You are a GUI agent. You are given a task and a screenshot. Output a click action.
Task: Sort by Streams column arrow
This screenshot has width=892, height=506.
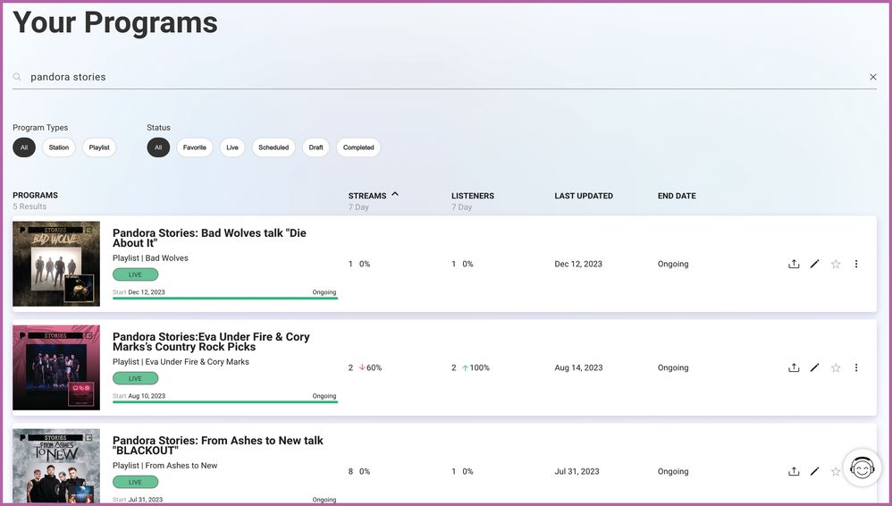point(395,194)
